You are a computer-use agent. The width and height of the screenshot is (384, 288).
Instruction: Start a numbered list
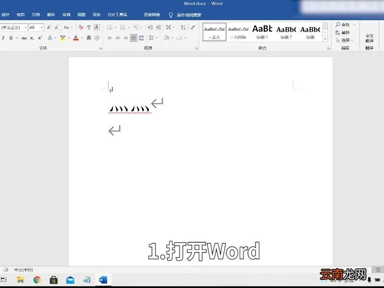click(x=123, y=27)
